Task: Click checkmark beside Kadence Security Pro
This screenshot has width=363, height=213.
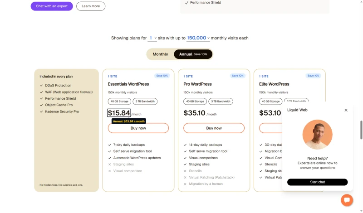Action: point(41,111)
